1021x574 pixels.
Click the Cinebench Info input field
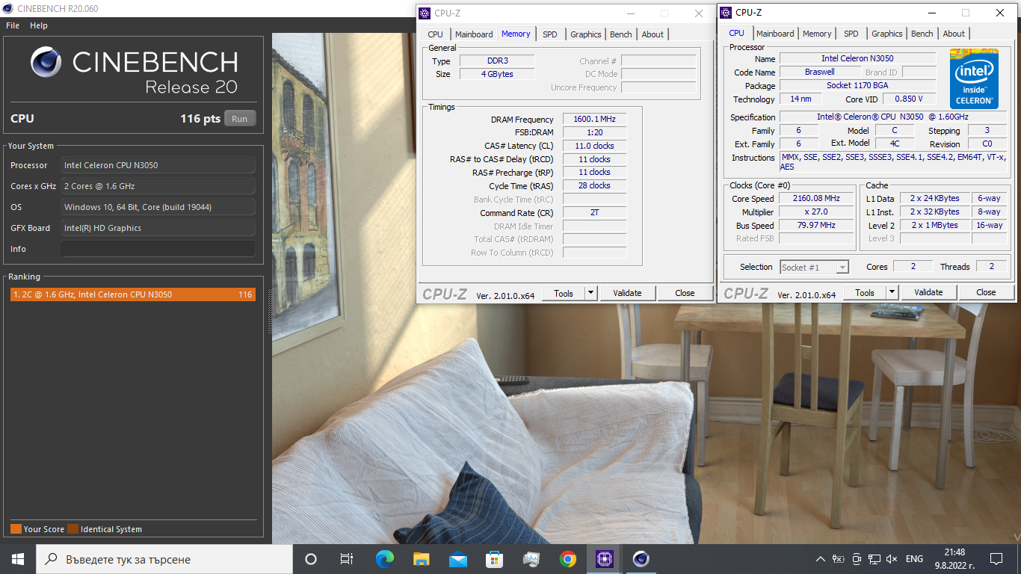pyautogui.click(x=158, y=249)
